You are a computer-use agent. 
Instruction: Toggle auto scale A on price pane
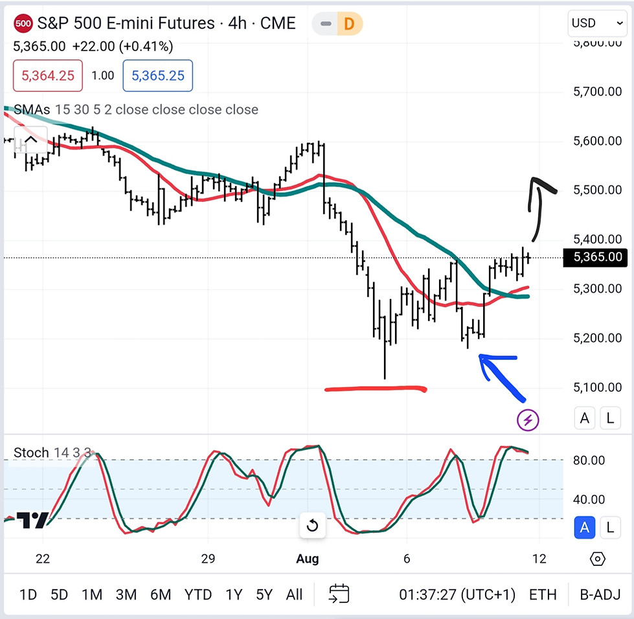(x=584, y=418)
